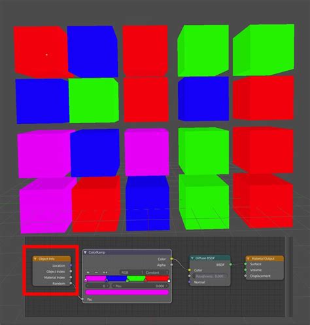The width and height of the screenshot is (310, 325).
Task: Select the green cube in the third row
Action: coord(203,151)
